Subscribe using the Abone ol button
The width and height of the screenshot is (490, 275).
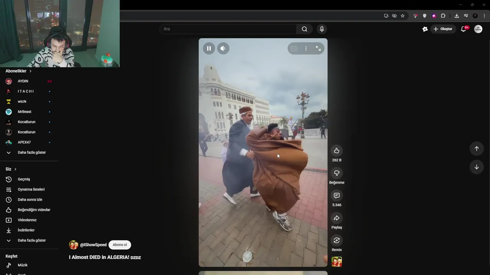(120, 245)
